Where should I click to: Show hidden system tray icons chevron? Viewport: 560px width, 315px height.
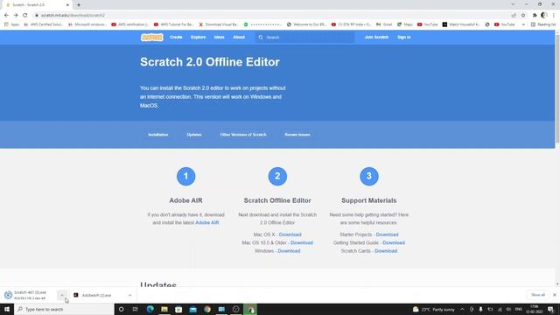click(462, 309)
